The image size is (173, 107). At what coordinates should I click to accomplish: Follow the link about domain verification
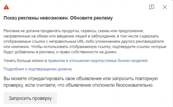point(37,69)
